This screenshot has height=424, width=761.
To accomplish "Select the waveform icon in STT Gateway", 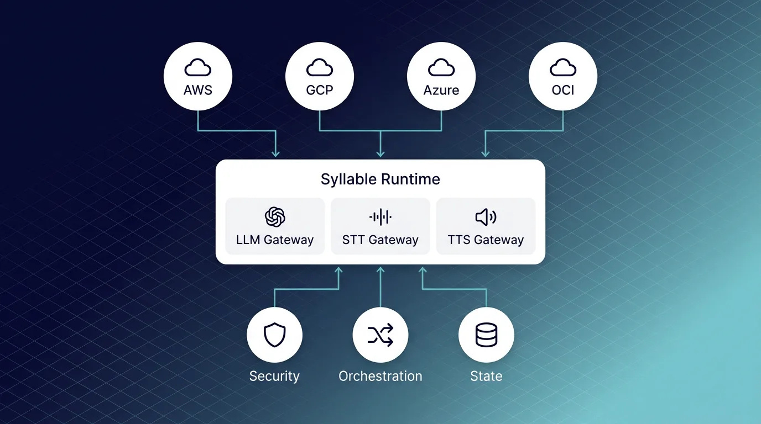I will (x=380, y=216).
